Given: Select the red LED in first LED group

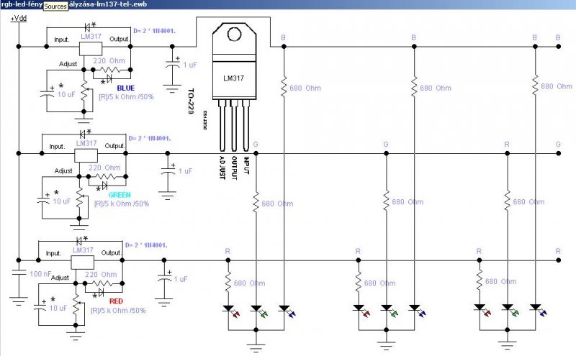Looking at the screenshot, I should [230, 311].
